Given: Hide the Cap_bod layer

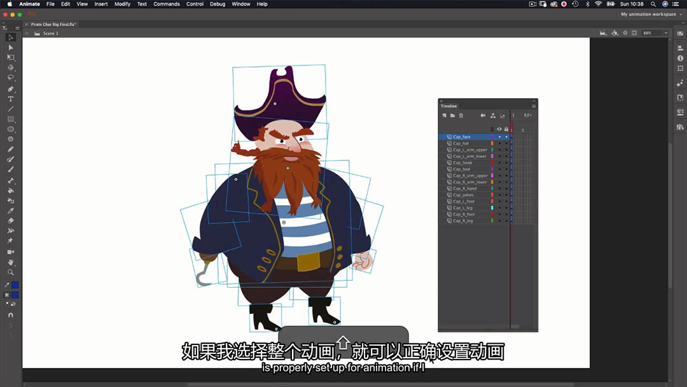Looking at the screenshot, I should [x=499, y=169].
